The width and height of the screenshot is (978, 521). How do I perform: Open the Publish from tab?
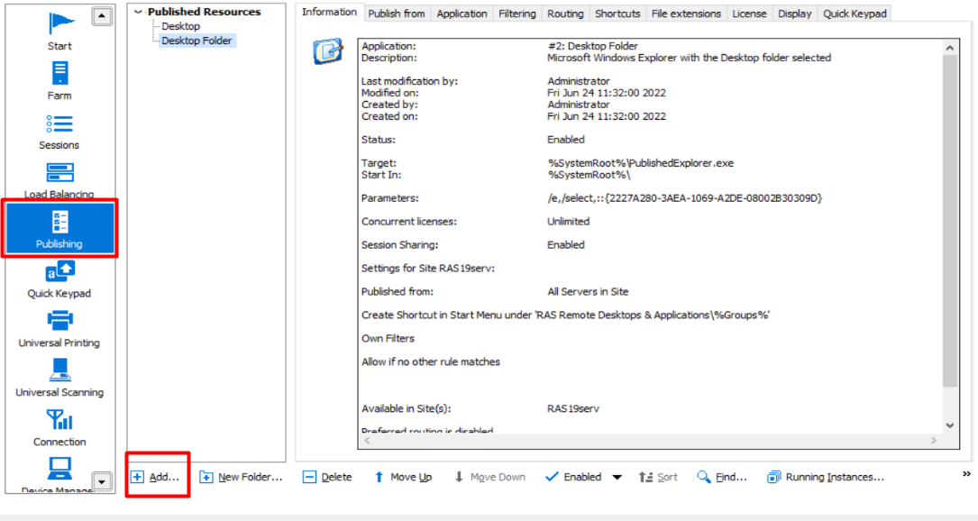[397, 14]
